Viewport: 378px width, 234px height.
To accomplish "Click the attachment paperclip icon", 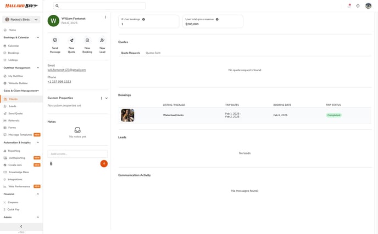I will pyautogui.click(x=51, y=163).
